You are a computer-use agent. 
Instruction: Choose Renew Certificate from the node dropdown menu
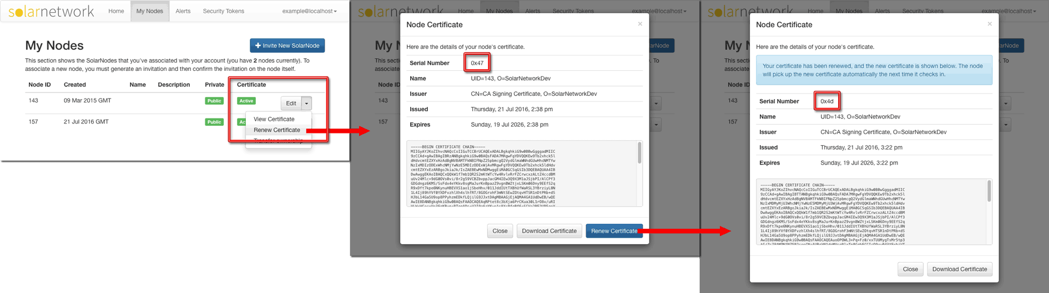[x=277, y=130]
